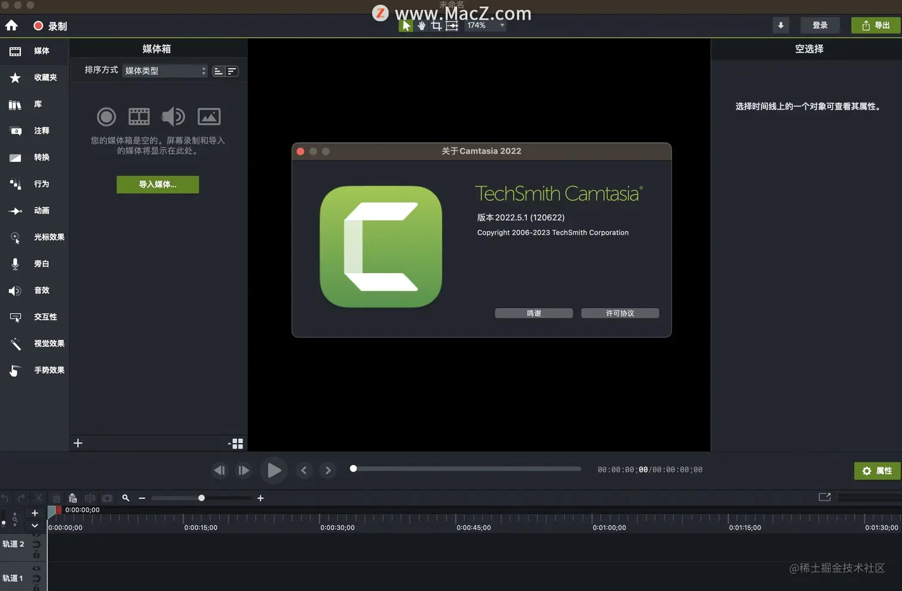The image size is (902, 591).
Task: Go to the home screen via house icon
Action: click(x=11, y=26)
